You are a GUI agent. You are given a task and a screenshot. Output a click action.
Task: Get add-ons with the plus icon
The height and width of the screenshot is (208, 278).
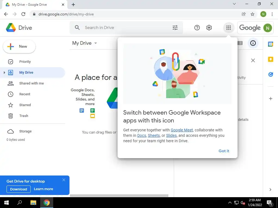[271, 99]
